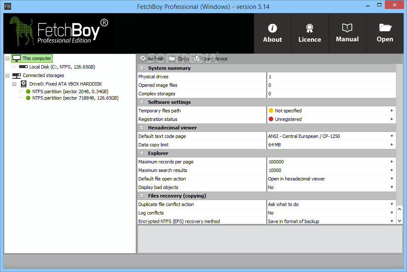Screen dimensions: 407x272
Task: Click the 10000 maximum search results value
Action: tap(275, 170)
